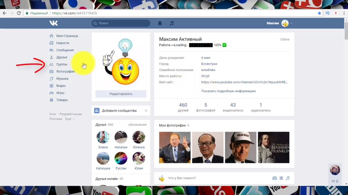348x195 pixels.
Task: Attach audio via note icon in post box
Action: [288, 178]
